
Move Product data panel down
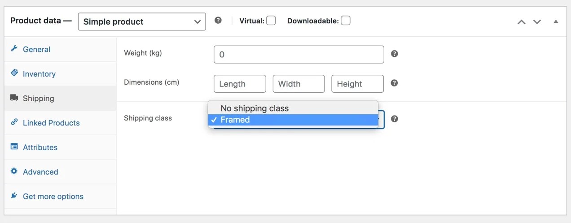coord(537,22)
